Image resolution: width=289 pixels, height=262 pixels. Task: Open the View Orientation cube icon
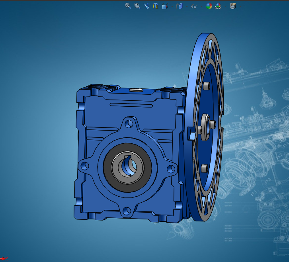click(x=165, y=6)
